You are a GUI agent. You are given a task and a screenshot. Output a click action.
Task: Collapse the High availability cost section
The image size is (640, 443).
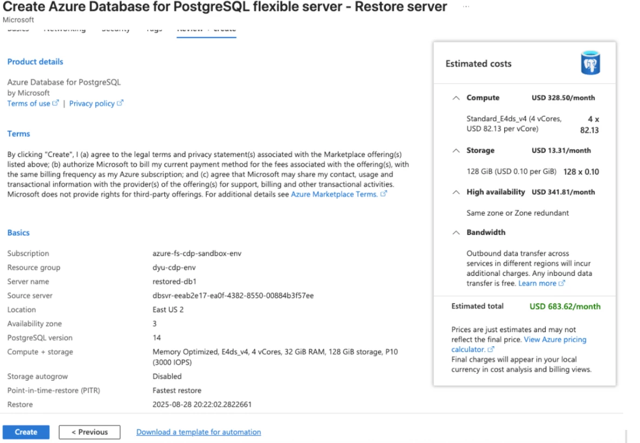pyautogui.click(x=456, y=192)
